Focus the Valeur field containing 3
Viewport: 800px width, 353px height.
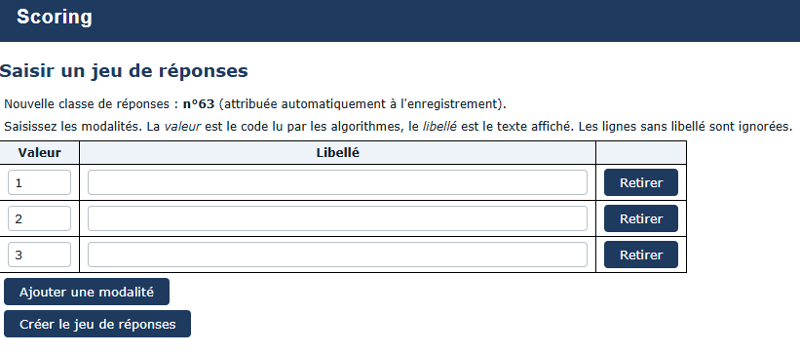click(39, 255)
